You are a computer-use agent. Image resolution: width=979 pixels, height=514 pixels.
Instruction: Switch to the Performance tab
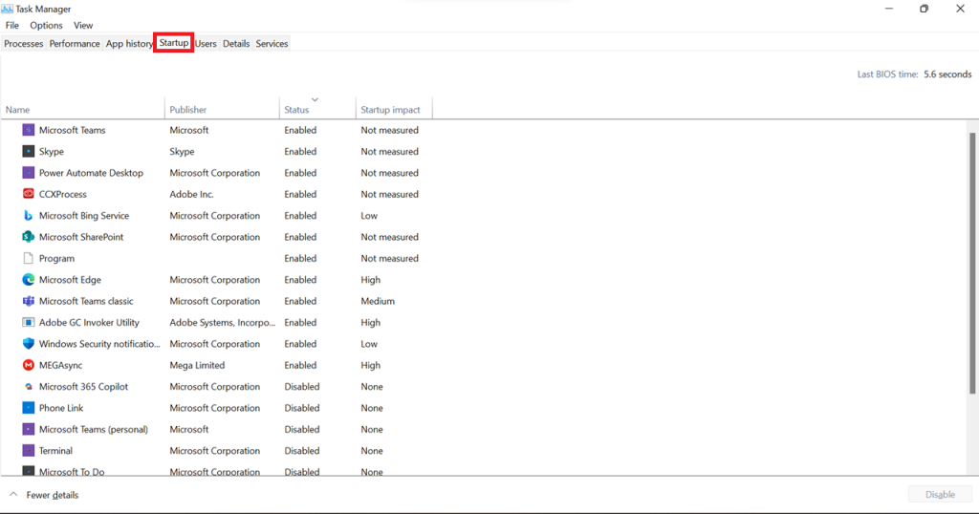click(75, 44)
